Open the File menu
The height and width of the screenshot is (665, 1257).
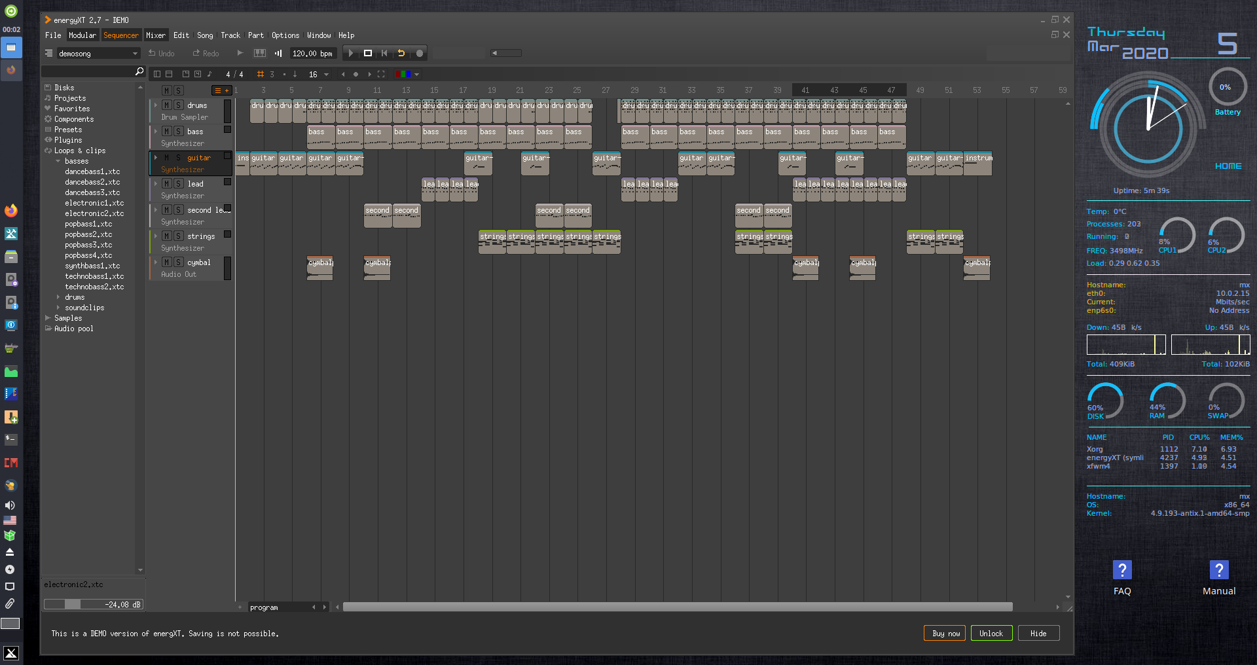[53, 35]
